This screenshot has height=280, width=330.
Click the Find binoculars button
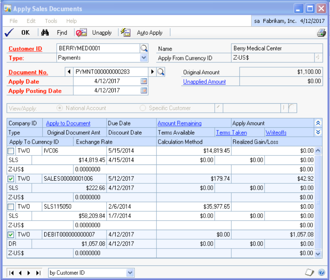click(55, 33)
